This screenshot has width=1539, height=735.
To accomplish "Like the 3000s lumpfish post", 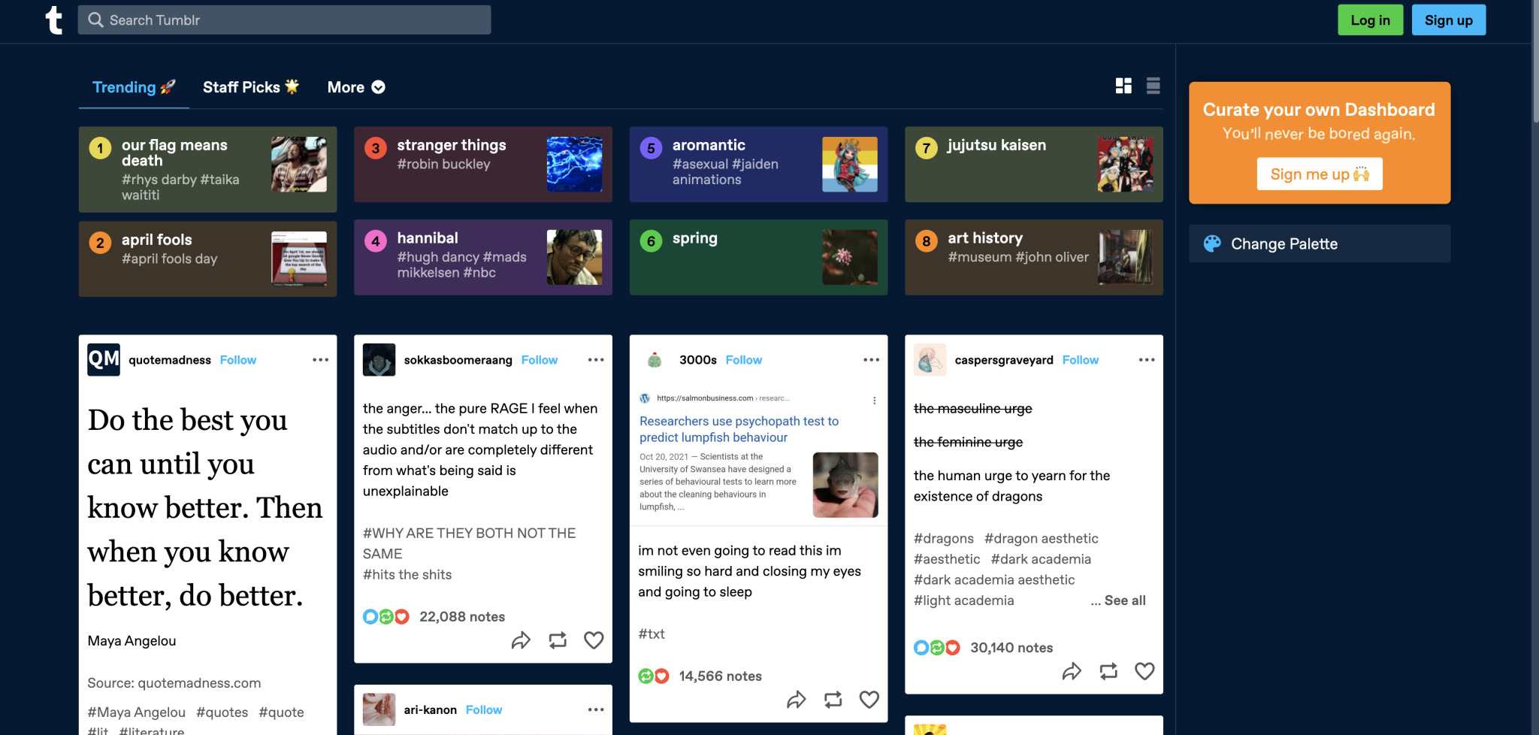I will coord(869,700).
